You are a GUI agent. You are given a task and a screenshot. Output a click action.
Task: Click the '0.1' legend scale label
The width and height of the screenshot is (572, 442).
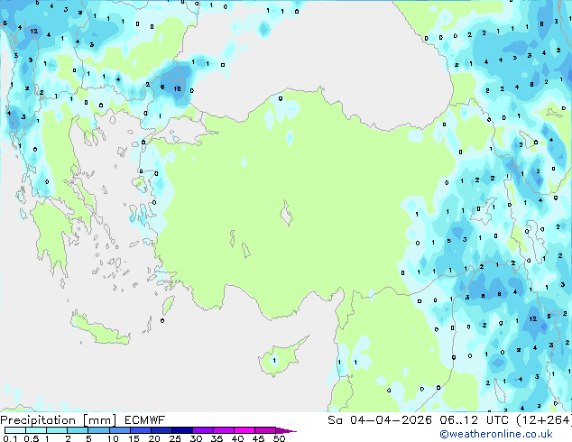pos(10,438)
